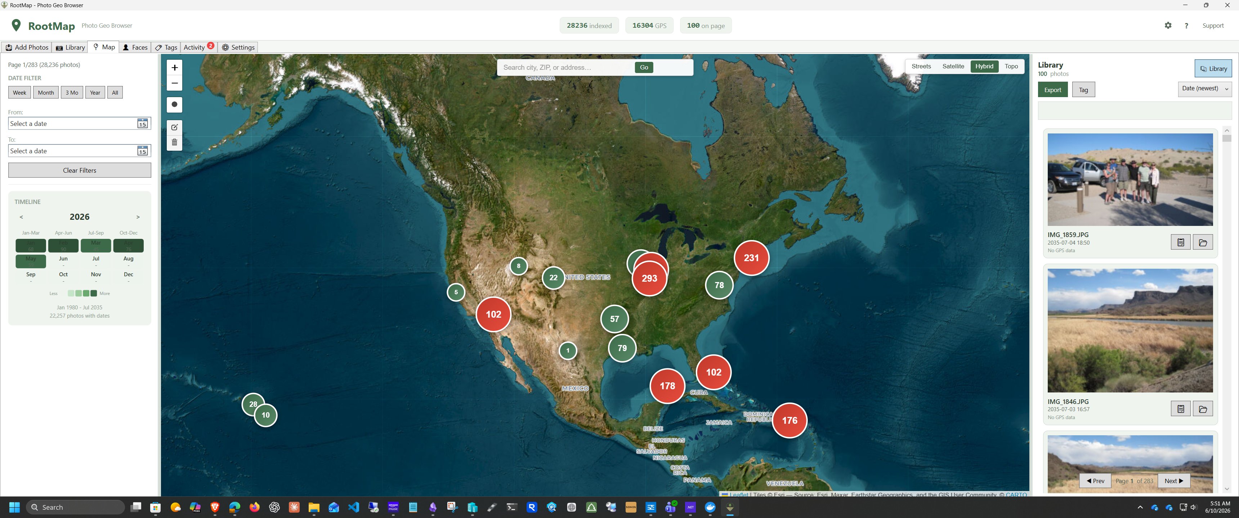Screen dimensions: 1239x518
Task: Click the RootMap pin logo icon
Action: 16,26
